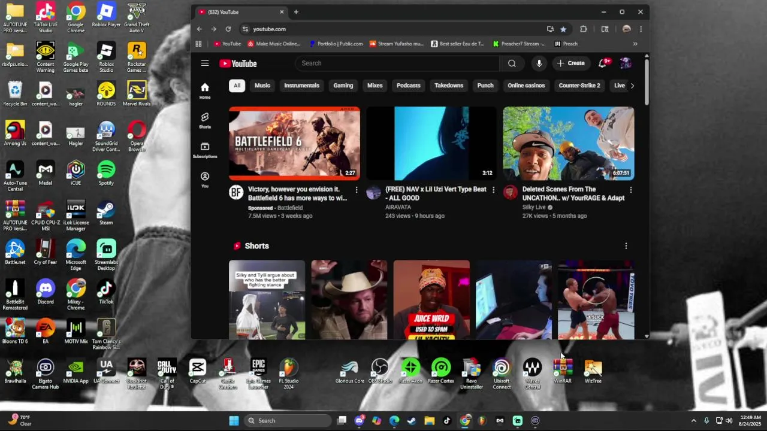The image size is (767, 431).
Task: Click the magnifier search button on YouTube
Action: coord(512,63)
